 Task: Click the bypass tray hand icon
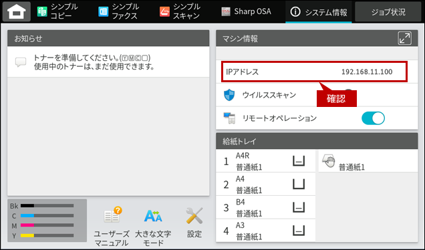tap(329, 161)
